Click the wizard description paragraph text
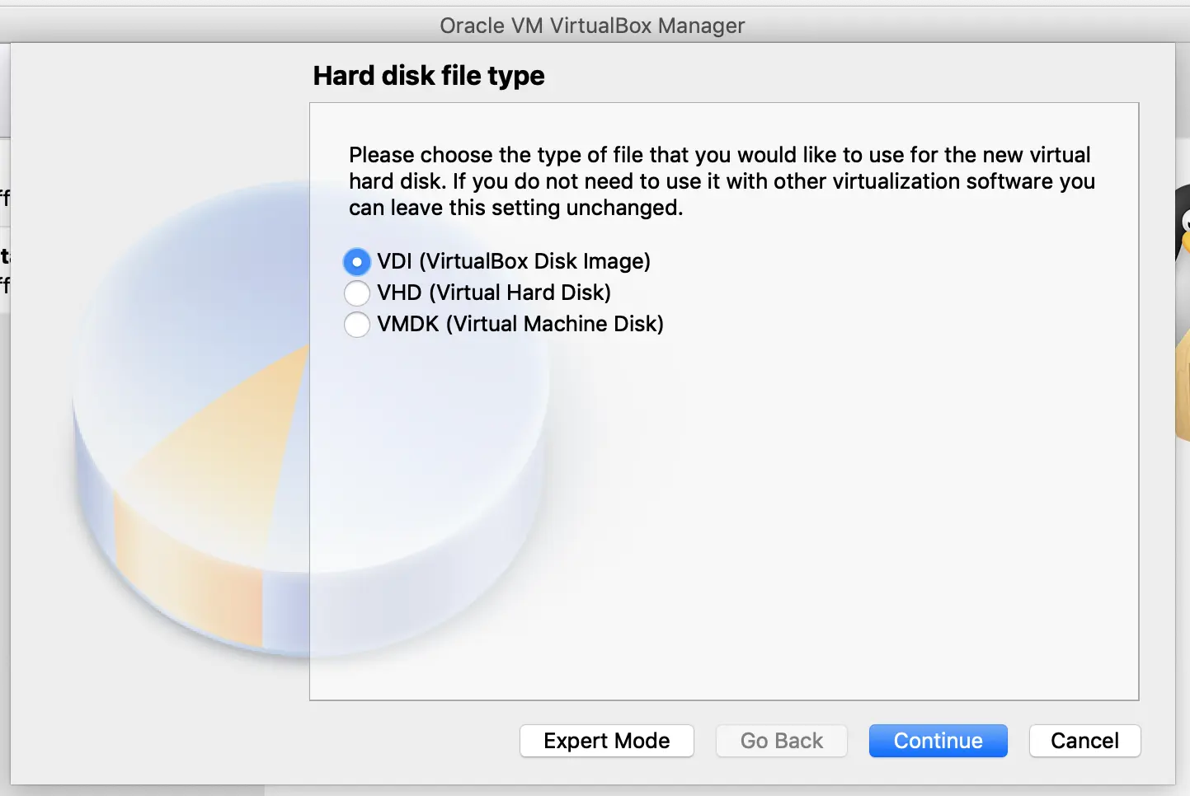1190x796 pixels. coord(722,181)
